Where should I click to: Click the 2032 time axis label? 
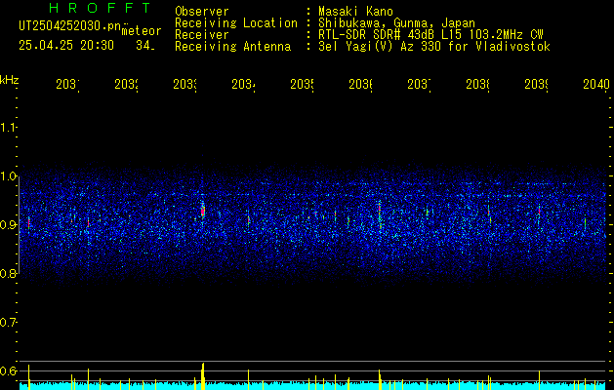click(126, 85)
